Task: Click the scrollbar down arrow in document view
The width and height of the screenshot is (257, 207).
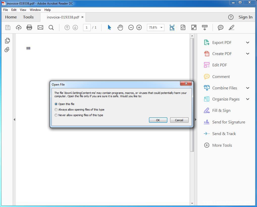Action: (192, 203)
